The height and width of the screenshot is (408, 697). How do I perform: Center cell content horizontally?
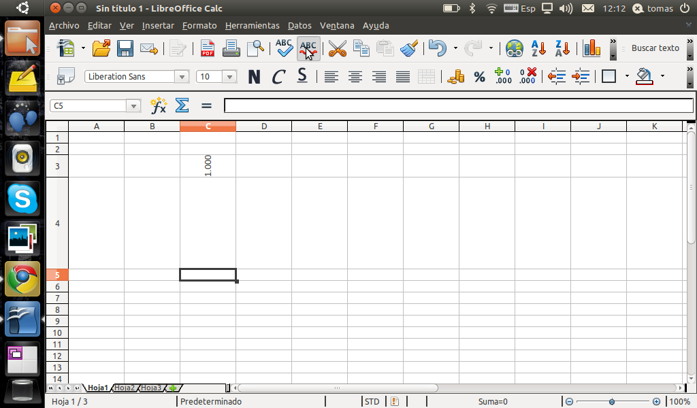pyautogui.click(x=355, y=77)
